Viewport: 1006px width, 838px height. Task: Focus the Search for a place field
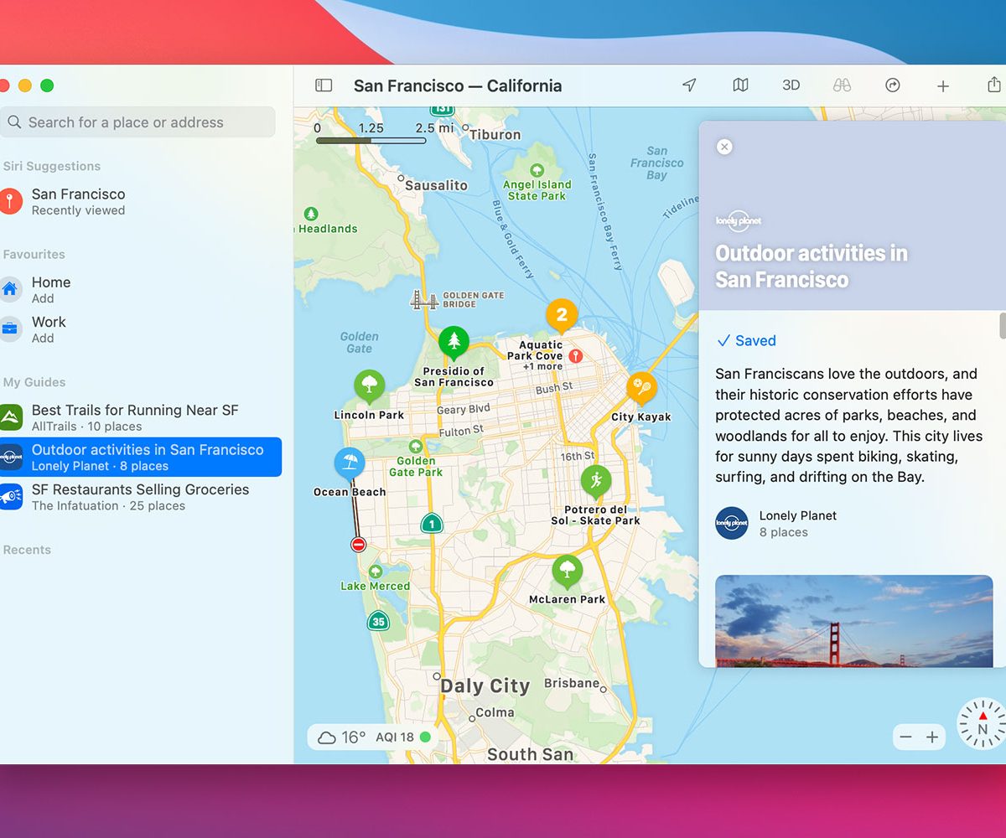(137, 122)
